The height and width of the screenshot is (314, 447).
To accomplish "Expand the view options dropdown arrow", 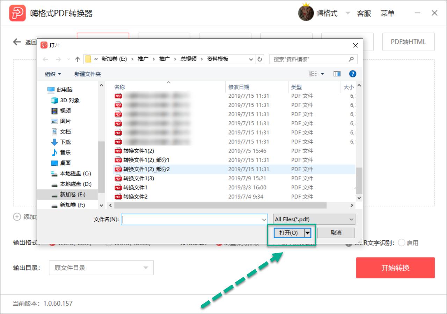I will tap(322, 74).
